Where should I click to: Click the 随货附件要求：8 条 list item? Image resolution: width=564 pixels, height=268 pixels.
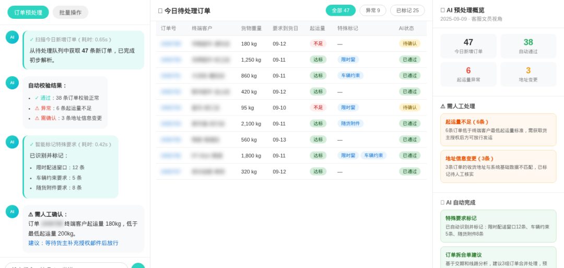tap(59, 188)
